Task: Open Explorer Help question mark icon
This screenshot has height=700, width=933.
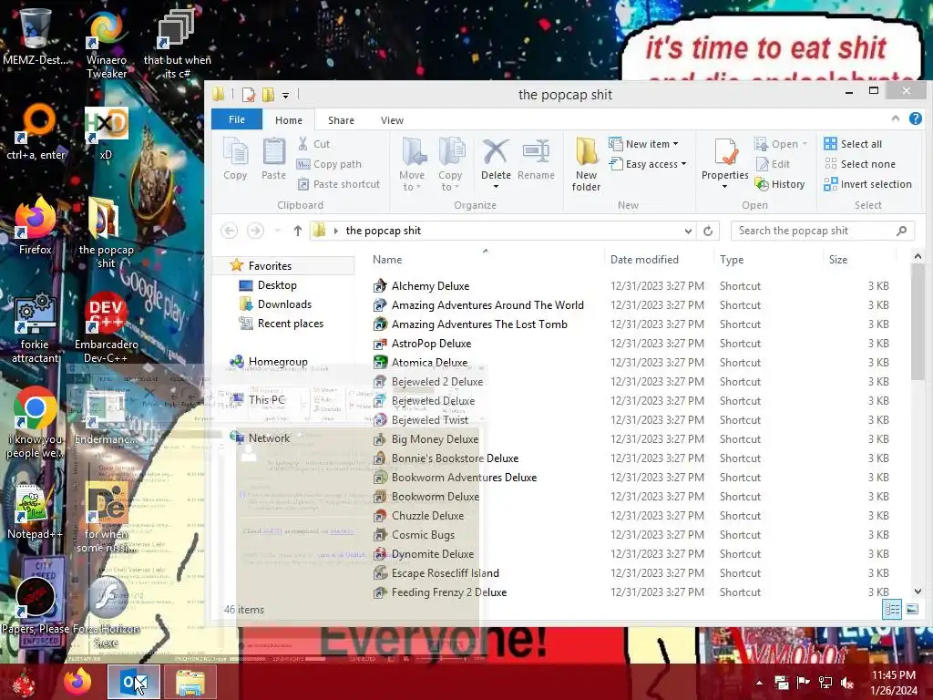Action: (x=915, y=119)
